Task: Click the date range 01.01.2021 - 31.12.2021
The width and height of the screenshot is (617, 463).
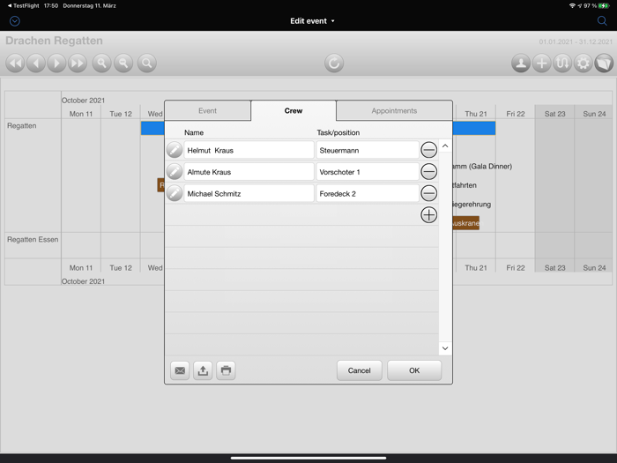Action: click(x=576, y=41)
